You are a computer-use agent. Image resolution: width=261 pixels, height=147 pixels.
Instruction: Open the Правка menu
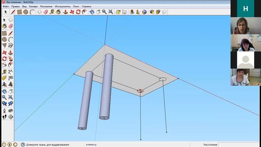[x=15, y=7]
